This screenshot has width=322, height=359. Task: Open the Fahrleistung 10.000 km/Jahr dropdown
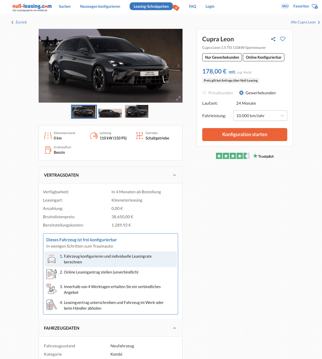pyautogui.click(x=260, y=116)
